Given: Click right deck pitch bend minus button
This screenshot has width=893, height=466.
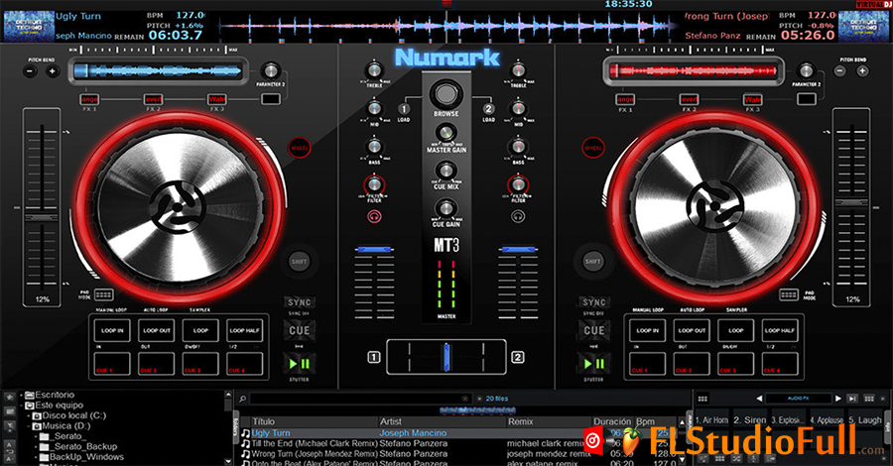Looking at the screenshot, I should (x=840, y=71).
